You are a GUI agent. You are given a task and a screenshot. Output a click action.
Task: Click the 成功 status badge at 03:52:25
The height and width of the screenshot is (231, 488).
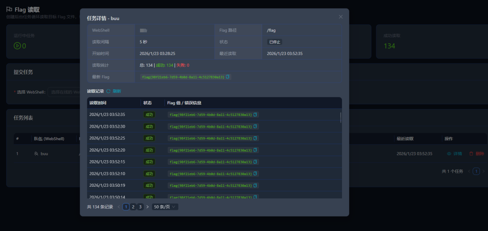pos(149,138)
